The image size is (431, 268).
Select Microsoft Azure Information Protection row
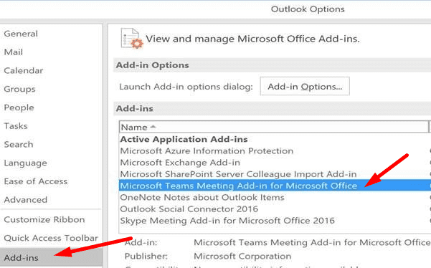click(275, 150)
